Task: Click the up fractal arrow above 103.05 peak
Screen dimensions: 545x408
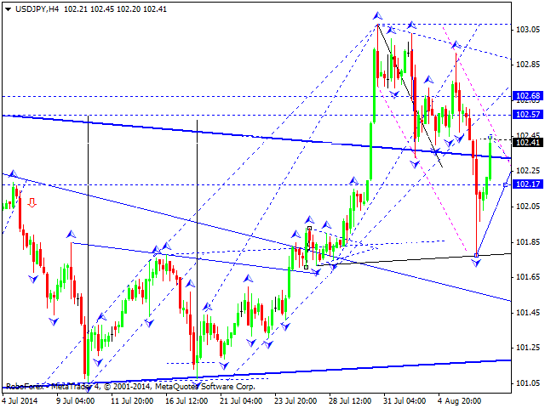Action: pyautogui.click(x=378, y=15)
